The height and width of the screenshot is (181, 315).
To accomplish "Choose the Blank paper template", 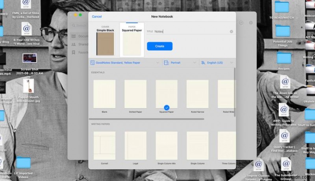I will [x=104, y=94].
